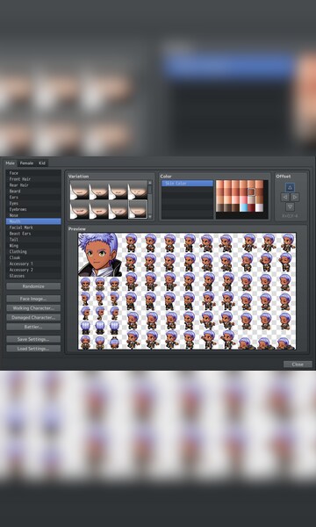Click the Offset up arrow button
Viewport: 316px width, 527px height.
(x=290, y=187)
